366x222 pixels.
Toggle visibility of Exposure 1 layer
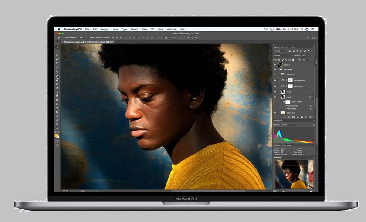[x=275, y=74]
